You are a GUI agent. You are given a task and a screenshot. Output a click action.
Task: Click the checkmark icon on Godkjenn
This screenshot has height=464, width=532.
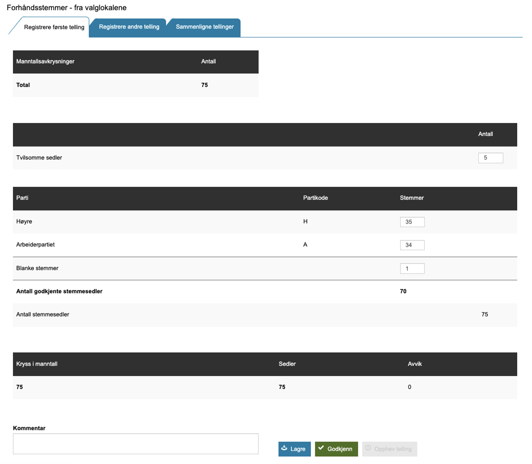321,448
